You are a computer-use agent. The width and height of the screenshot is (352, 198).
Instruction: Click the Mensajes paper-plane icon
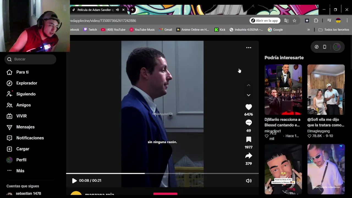click(x=9, y=127)
